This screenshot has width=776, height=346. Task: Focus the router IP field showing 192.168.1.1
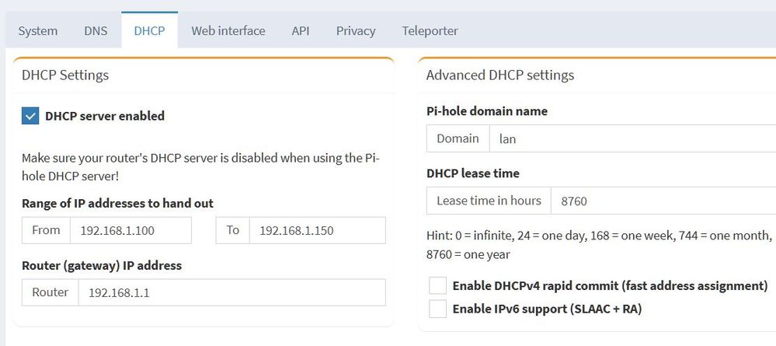[x=231, y=292]
